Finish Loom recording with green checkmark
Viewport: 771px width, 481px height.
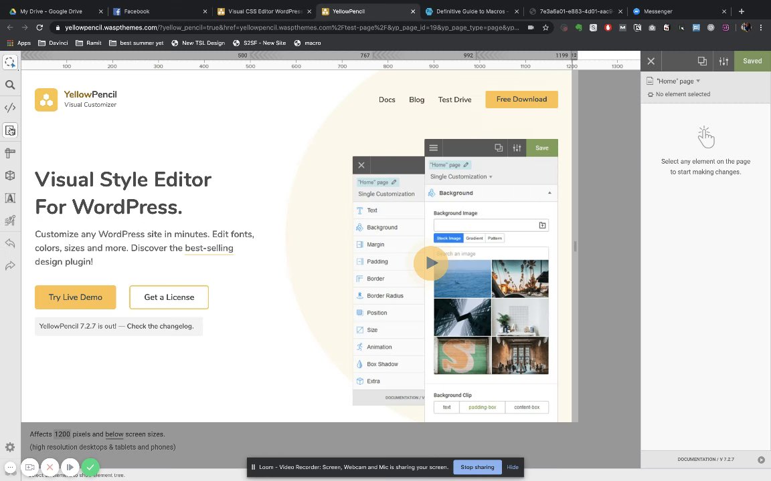pyautogui.click(x=90, y=467)
